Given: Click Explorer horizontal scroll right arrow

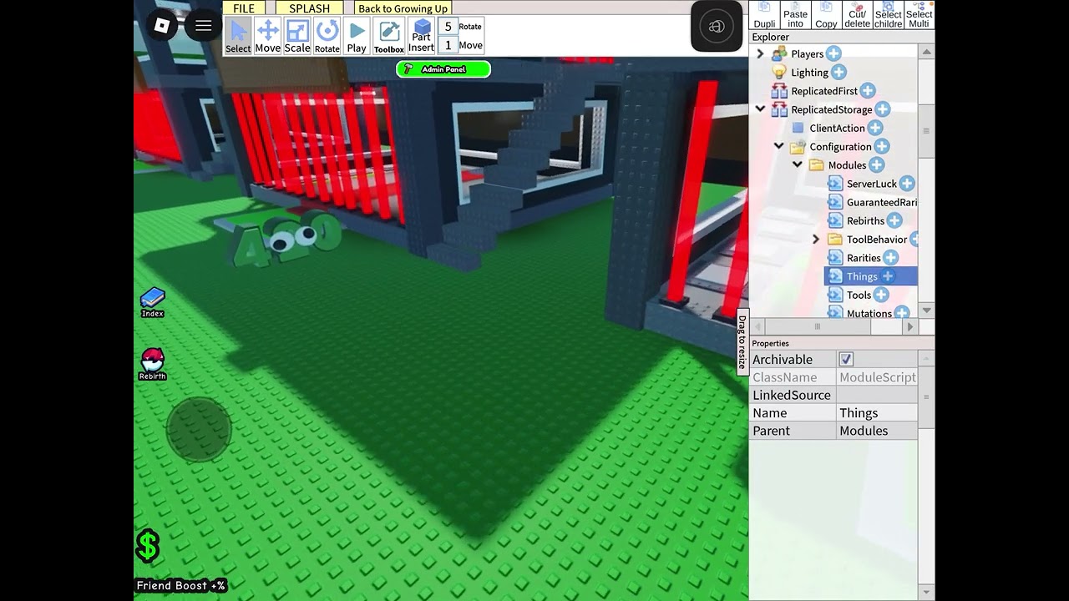Looking at the screenshot, I should tap(909, 326).
